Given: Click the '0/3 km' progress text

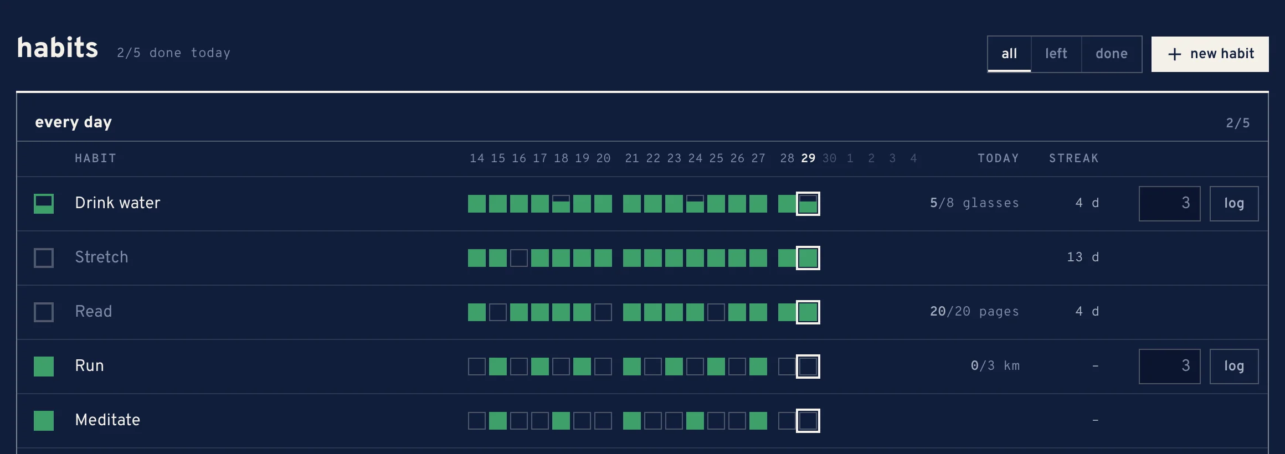Looking at the screenshot, I should click(995, 366).
